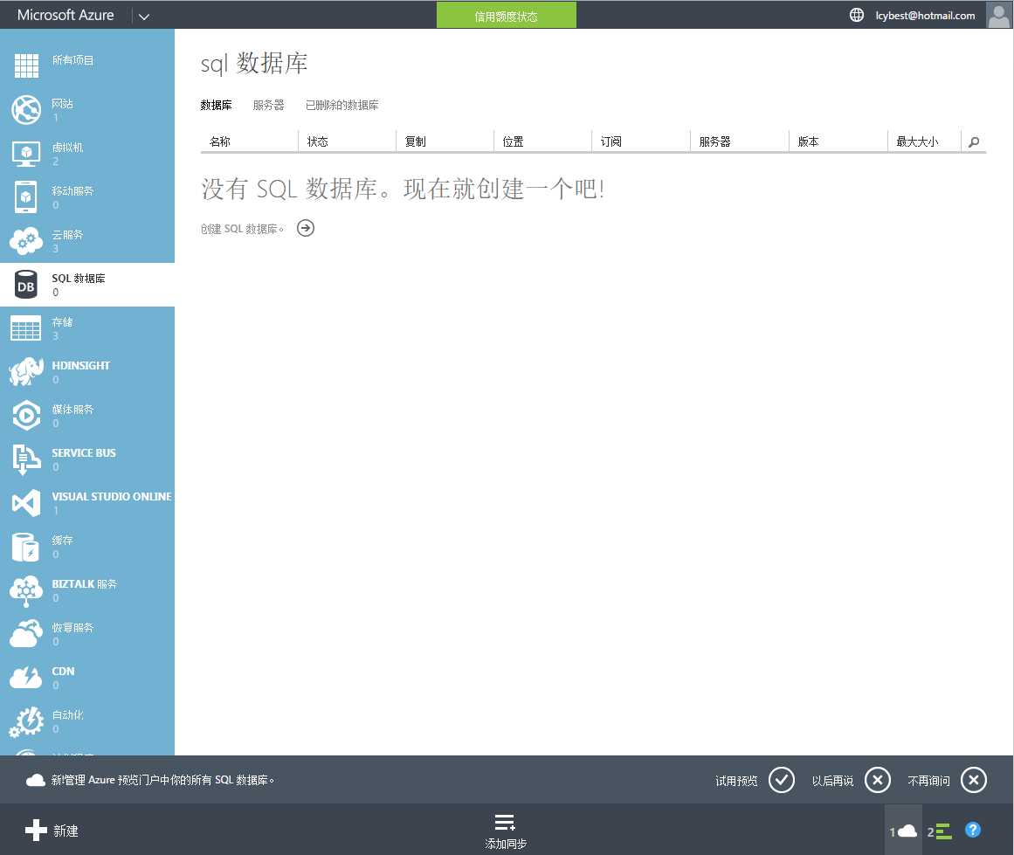
Task: Switch to the 数据库 tab
Action: tap(216, 105)
